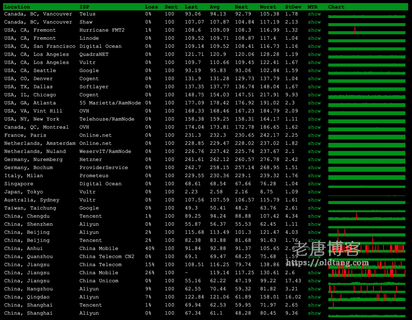This screenshot has width=412, height=320.
Task: Open MTR 'show' for Fremont Linode
Action: [x=314, y=38]
